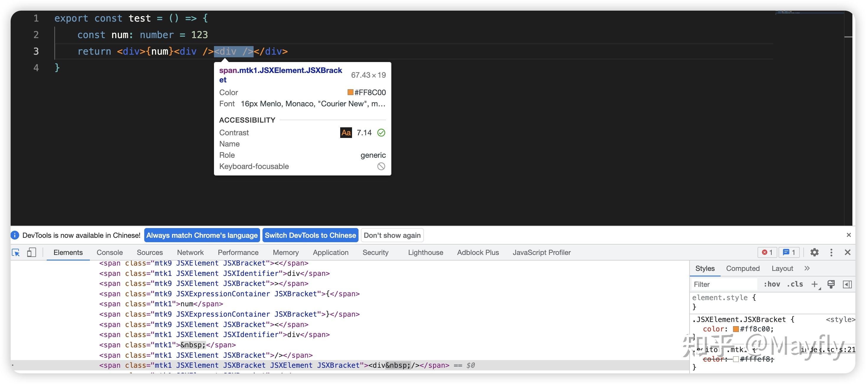This screenshot has width=866, height=384.
Task: Click the Don't show again button
Action: (392, 236)
